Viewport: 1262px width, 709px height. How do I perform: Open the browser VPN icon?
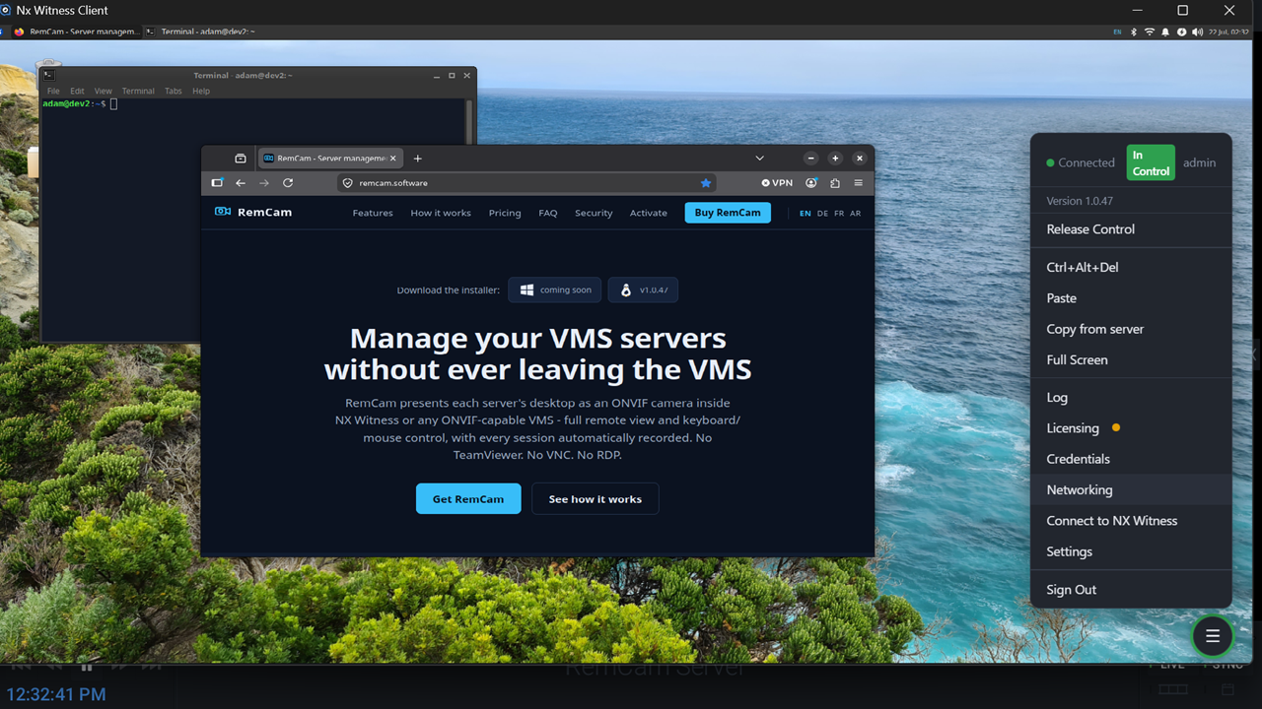pyautogui.click(x=777, y=183)
